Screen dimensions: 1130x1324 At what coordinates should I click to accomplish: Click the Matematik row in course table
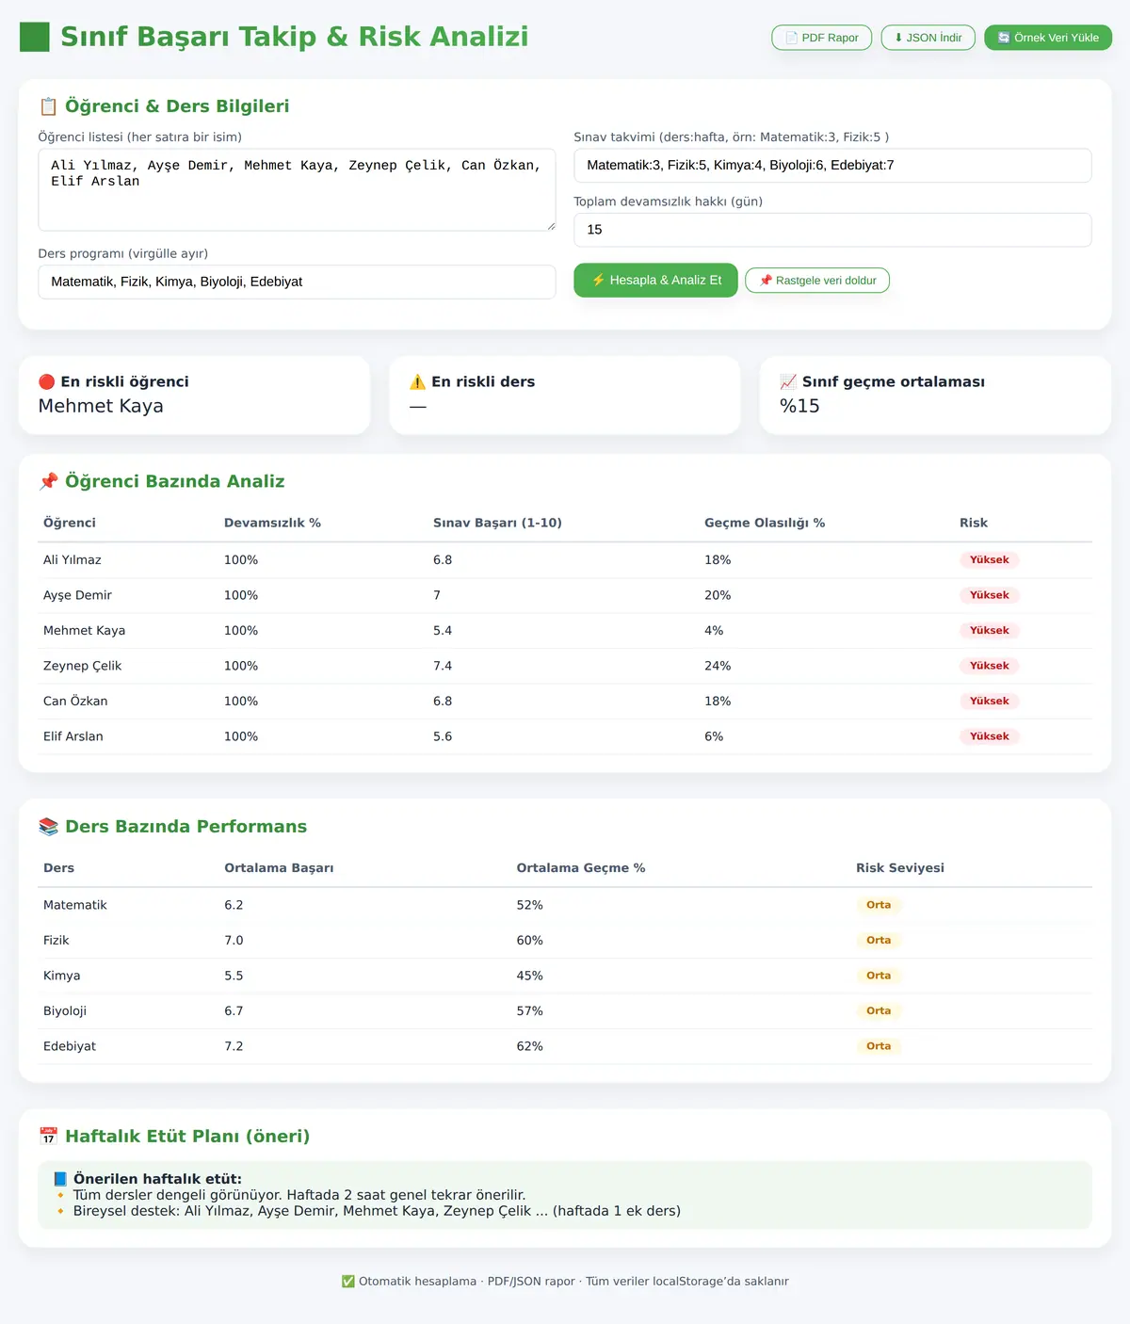(x=565, y=905)
